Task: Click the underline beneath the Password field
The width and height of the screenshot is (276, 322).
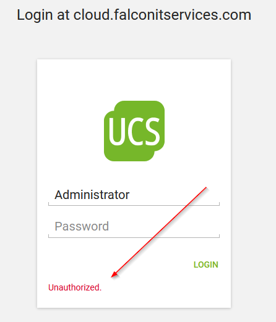Action: (x=134, y=237)
